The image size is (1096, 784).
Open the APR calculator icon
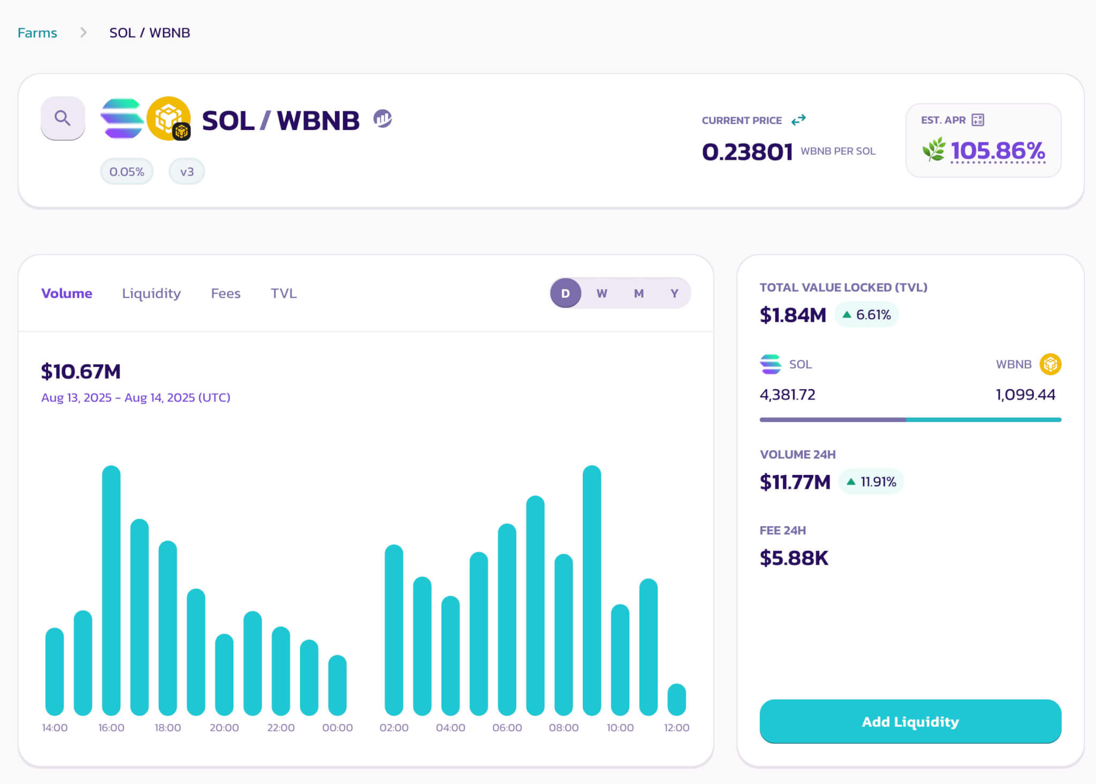click(x=978, y=120)
